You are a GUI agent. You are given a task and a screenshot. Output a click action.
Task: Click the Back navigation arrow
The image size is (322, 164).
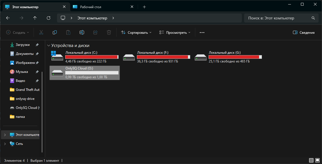8,18
